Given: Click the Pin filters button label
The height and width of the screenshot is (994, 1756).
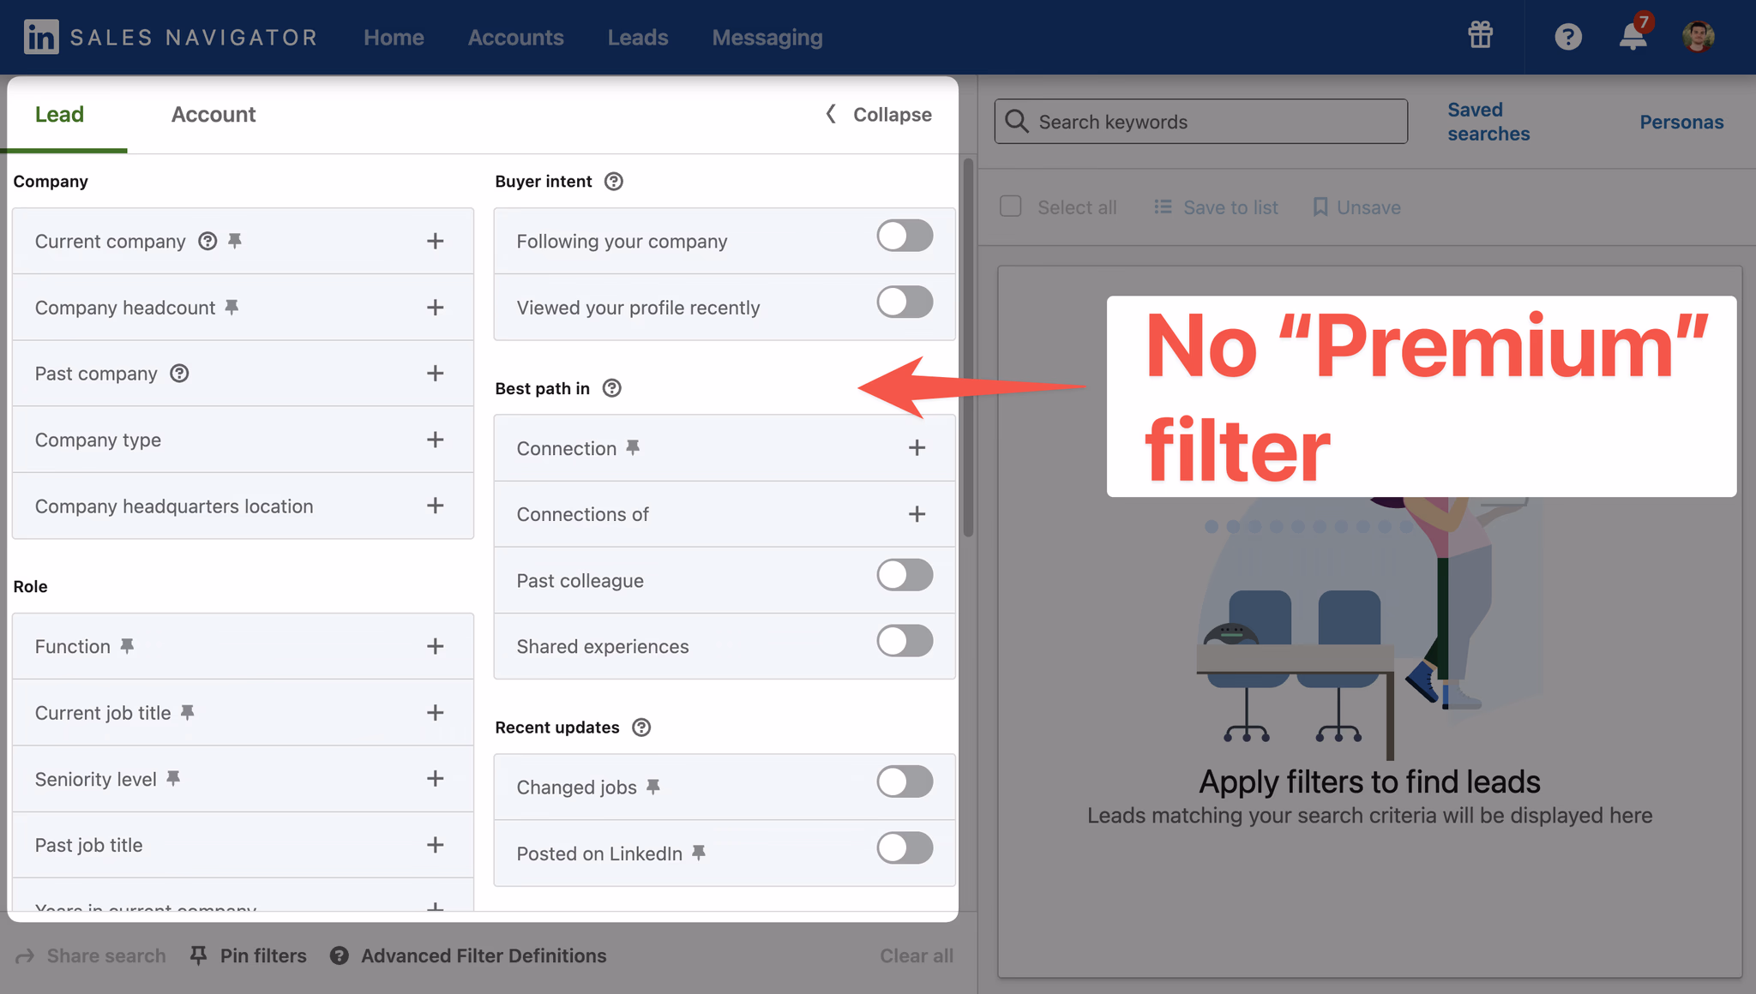Looking at the screenshot, I should click(x=263, y=955).
